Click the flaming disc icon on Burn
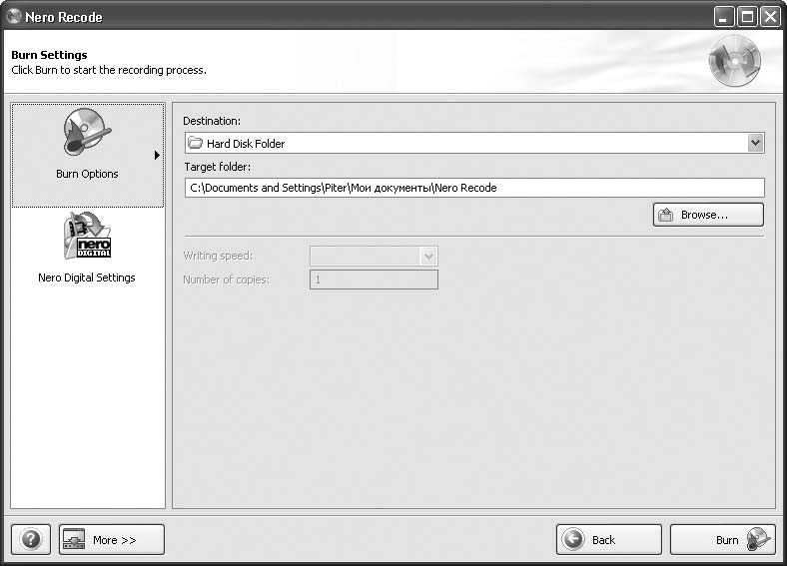The height and width of the screenshot is (566, 787). [758, 539]
